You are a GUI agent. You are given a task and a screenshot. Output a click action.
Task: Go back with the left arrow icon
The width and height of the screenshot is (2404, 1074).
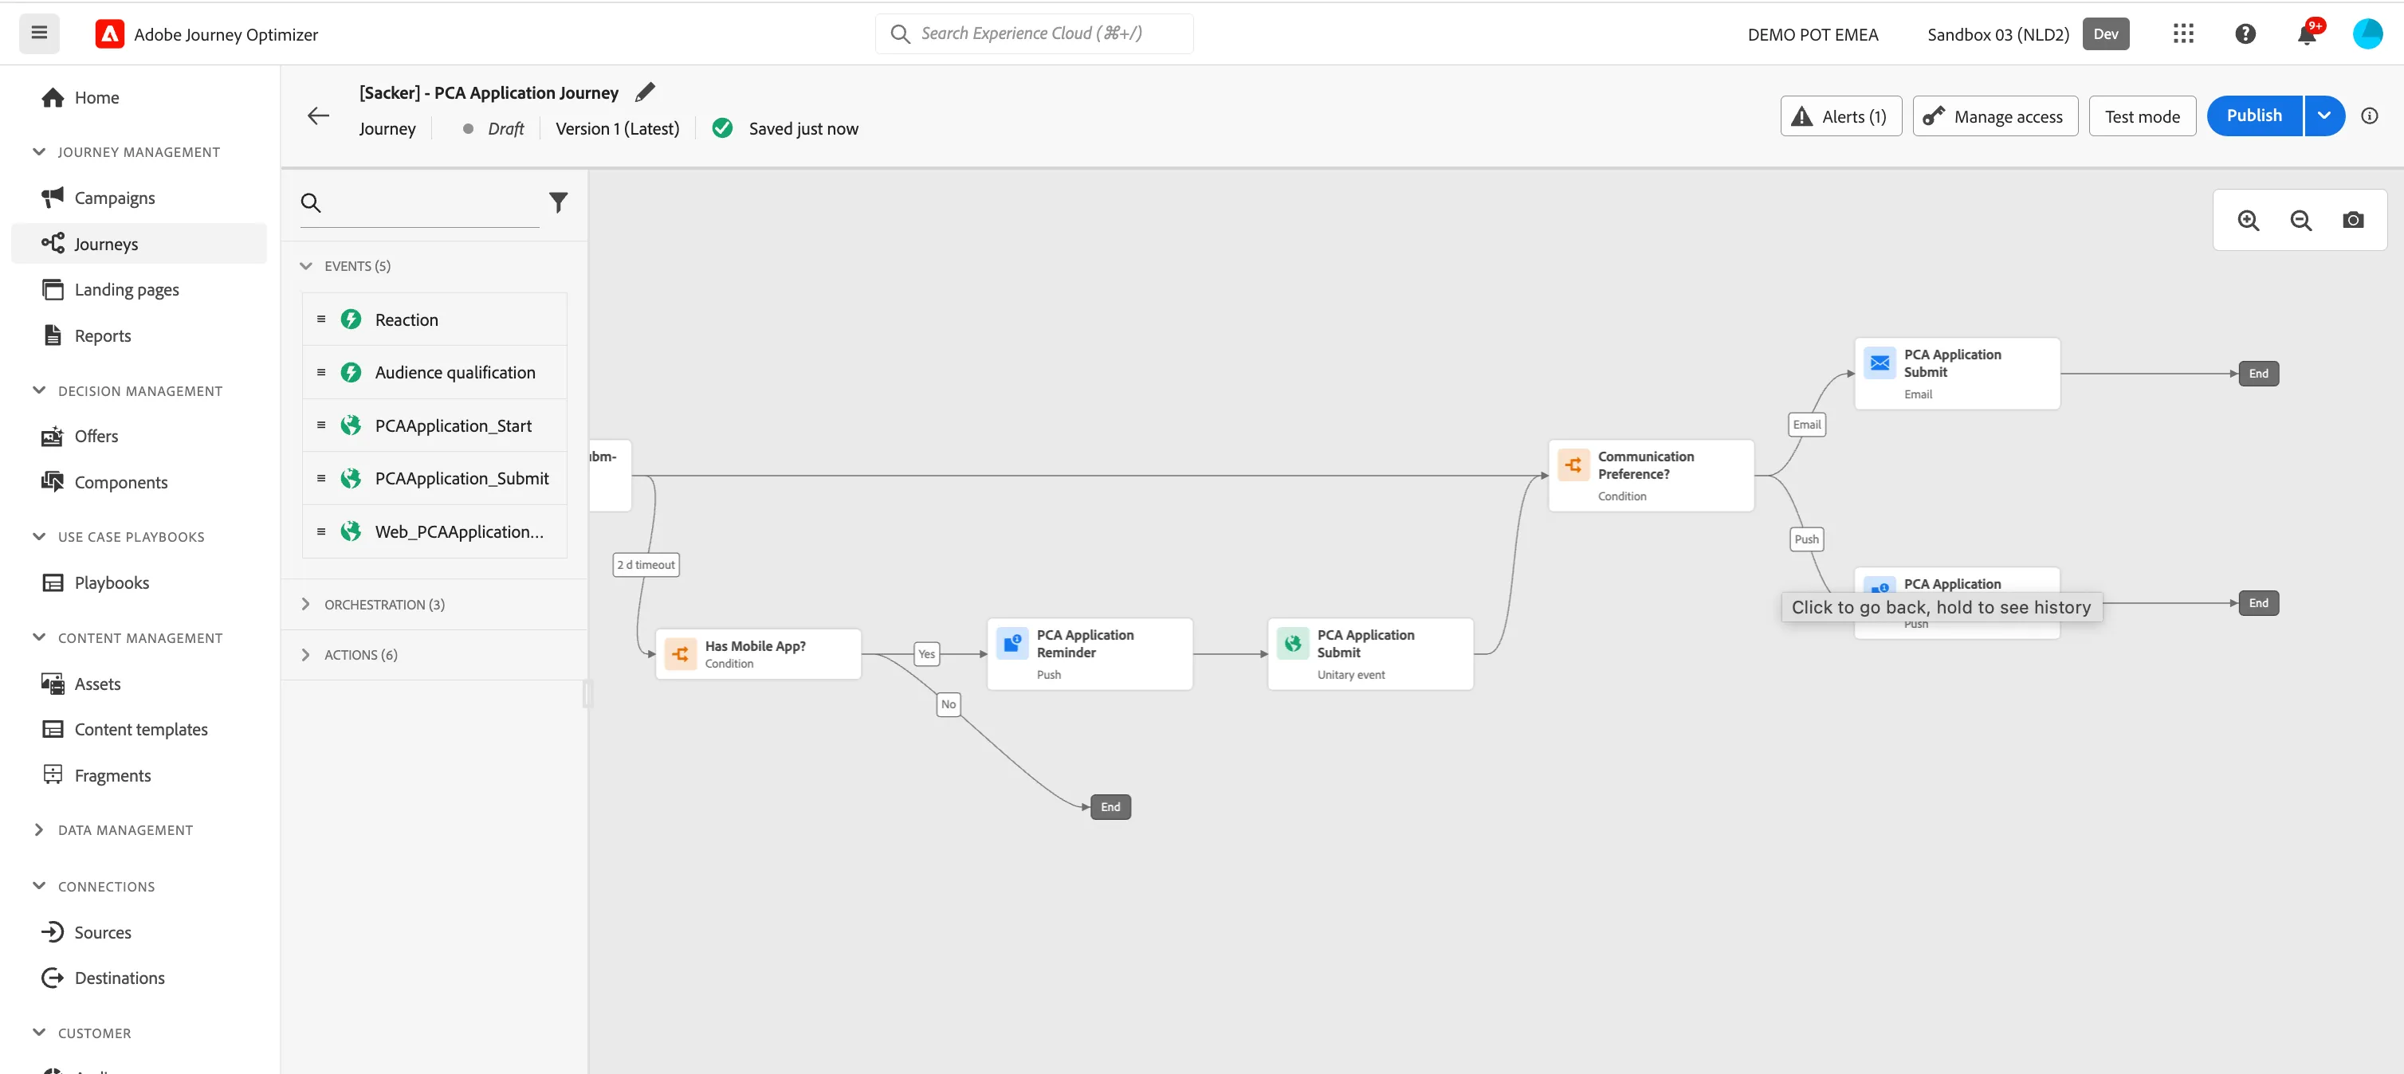(318, 116)
